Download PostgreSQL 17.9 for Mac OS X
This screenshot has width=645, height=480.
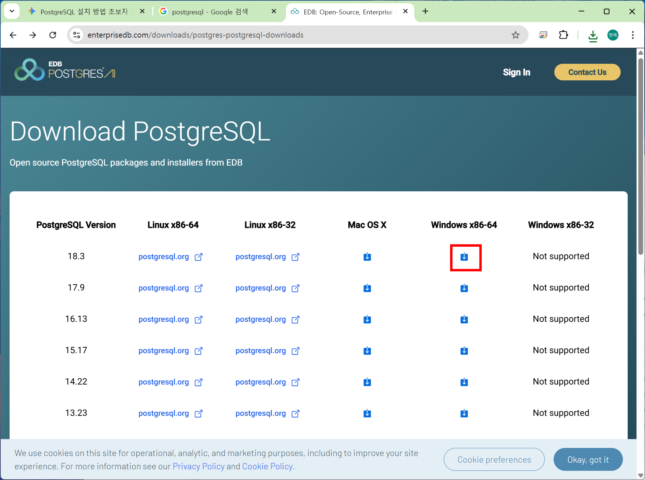(367, 288)
